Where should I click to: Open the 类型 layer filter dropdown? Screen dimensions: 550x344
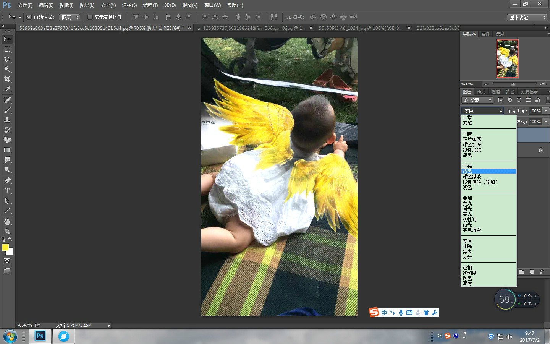tap(477, 100)
